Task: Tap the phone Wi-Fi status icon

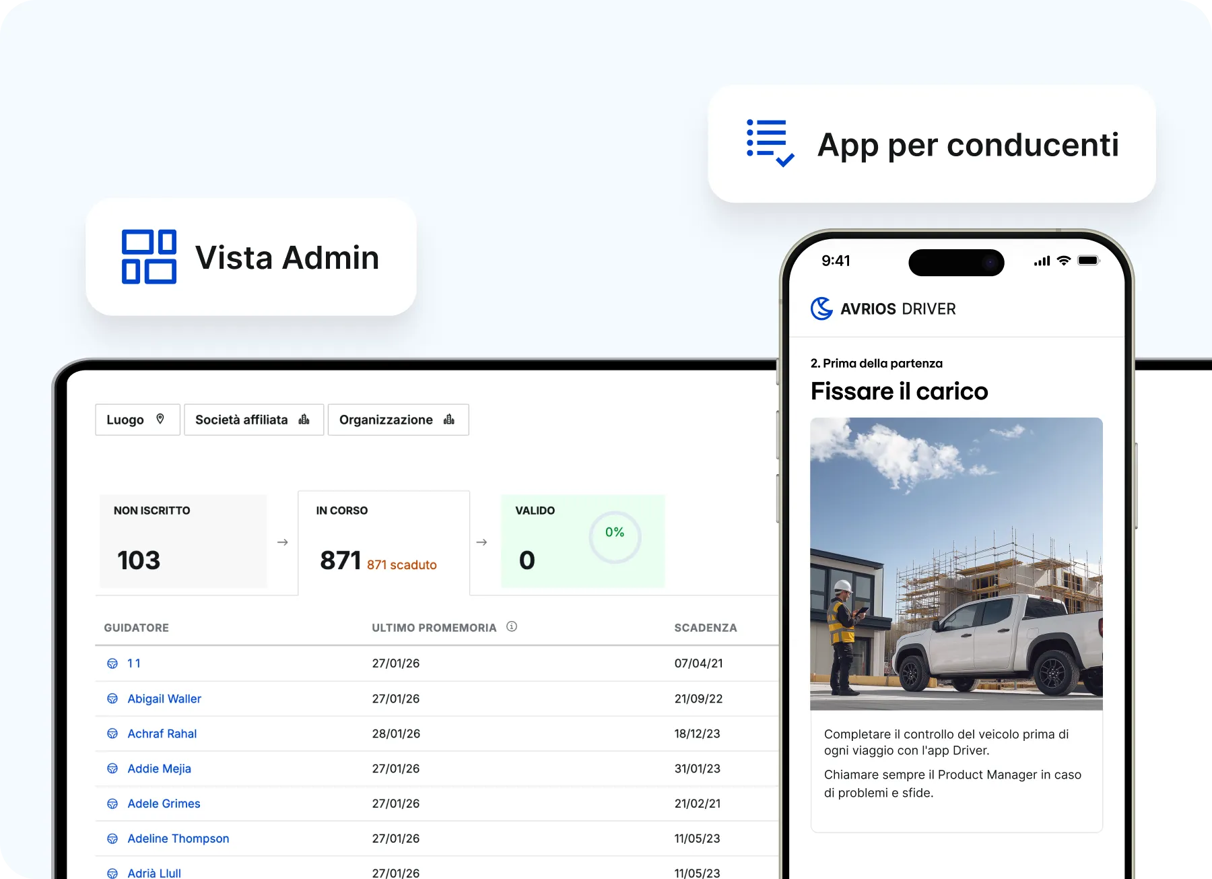Action: (x=1064, y=261)
